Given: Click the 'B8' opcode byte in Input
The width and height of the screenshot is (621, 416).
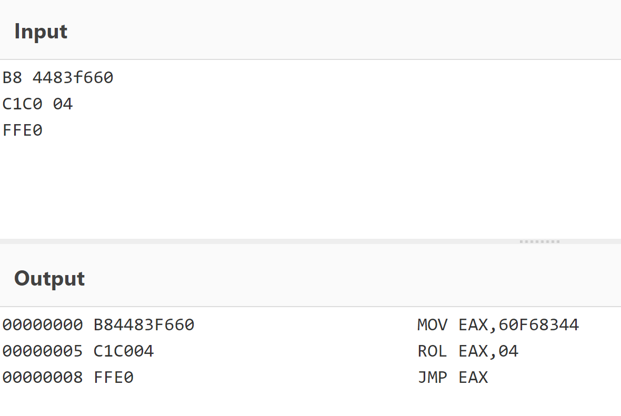Looking at the screenshot, I should coord(12,78).
